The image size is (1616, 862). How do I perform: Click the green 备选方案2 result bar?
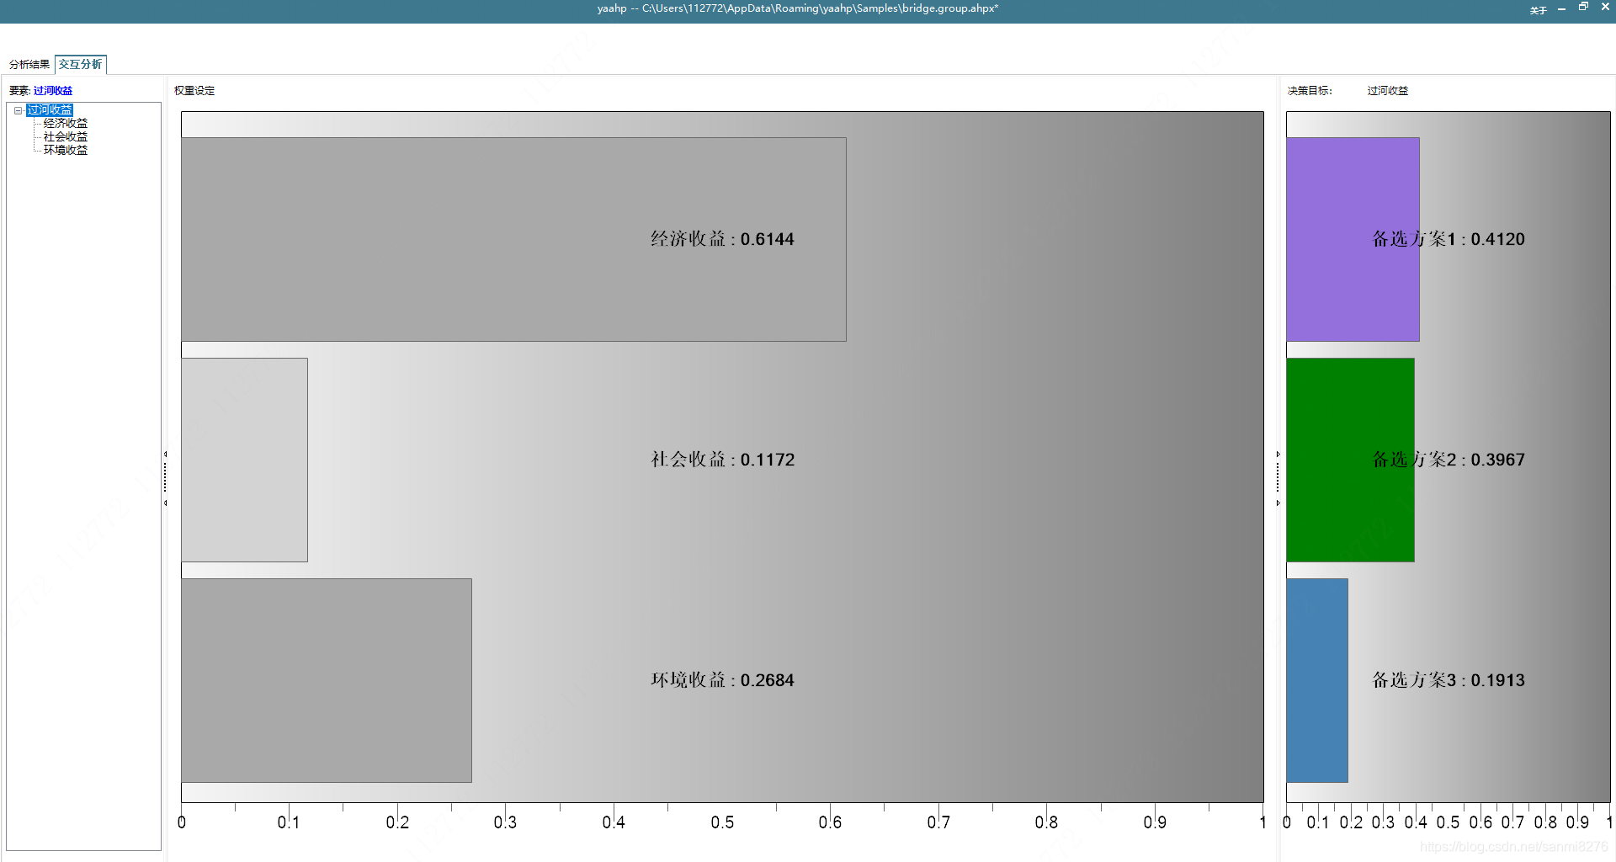1350,459
